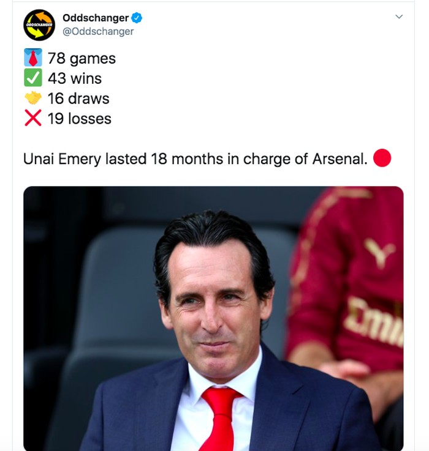Click the red circle emoji after Arsenal

point(382,159)
